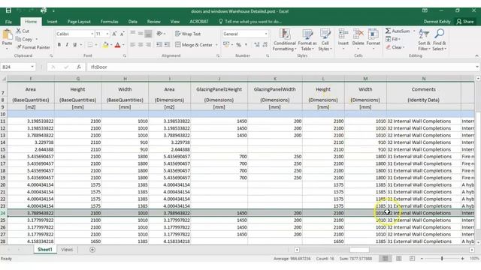Viewport: 481px width, 270px height.
Task: Click AutoSum button
Action: (398, 31)
